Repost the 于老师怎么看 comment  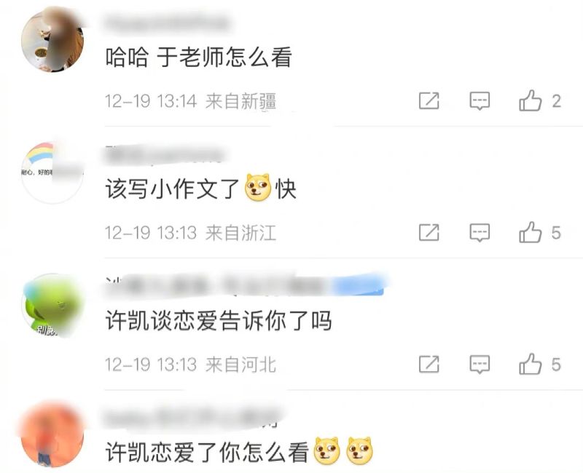coord(429,100)
